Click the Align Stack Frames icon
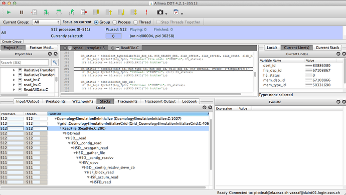The width and height of the screenshot is (346, 195). click(x=134, y=13)
